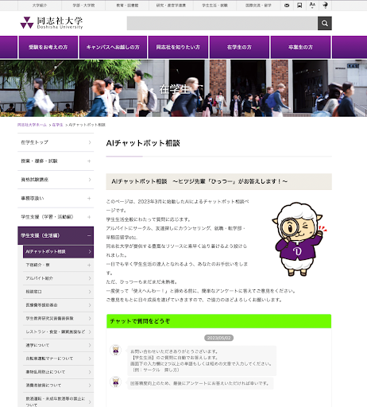Open the 国際交流・留学 top menu
Image resolution: width=367 pixels, height=407 pixels.
click(x=258, y=6)
